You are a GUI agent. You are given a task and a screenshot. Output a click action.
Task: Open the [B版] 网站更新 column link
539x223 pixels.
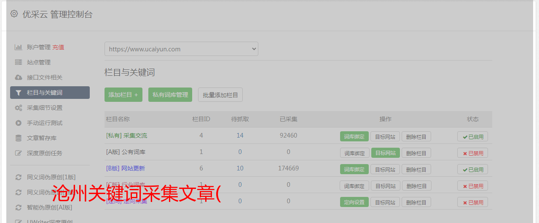tap(126, 168)
